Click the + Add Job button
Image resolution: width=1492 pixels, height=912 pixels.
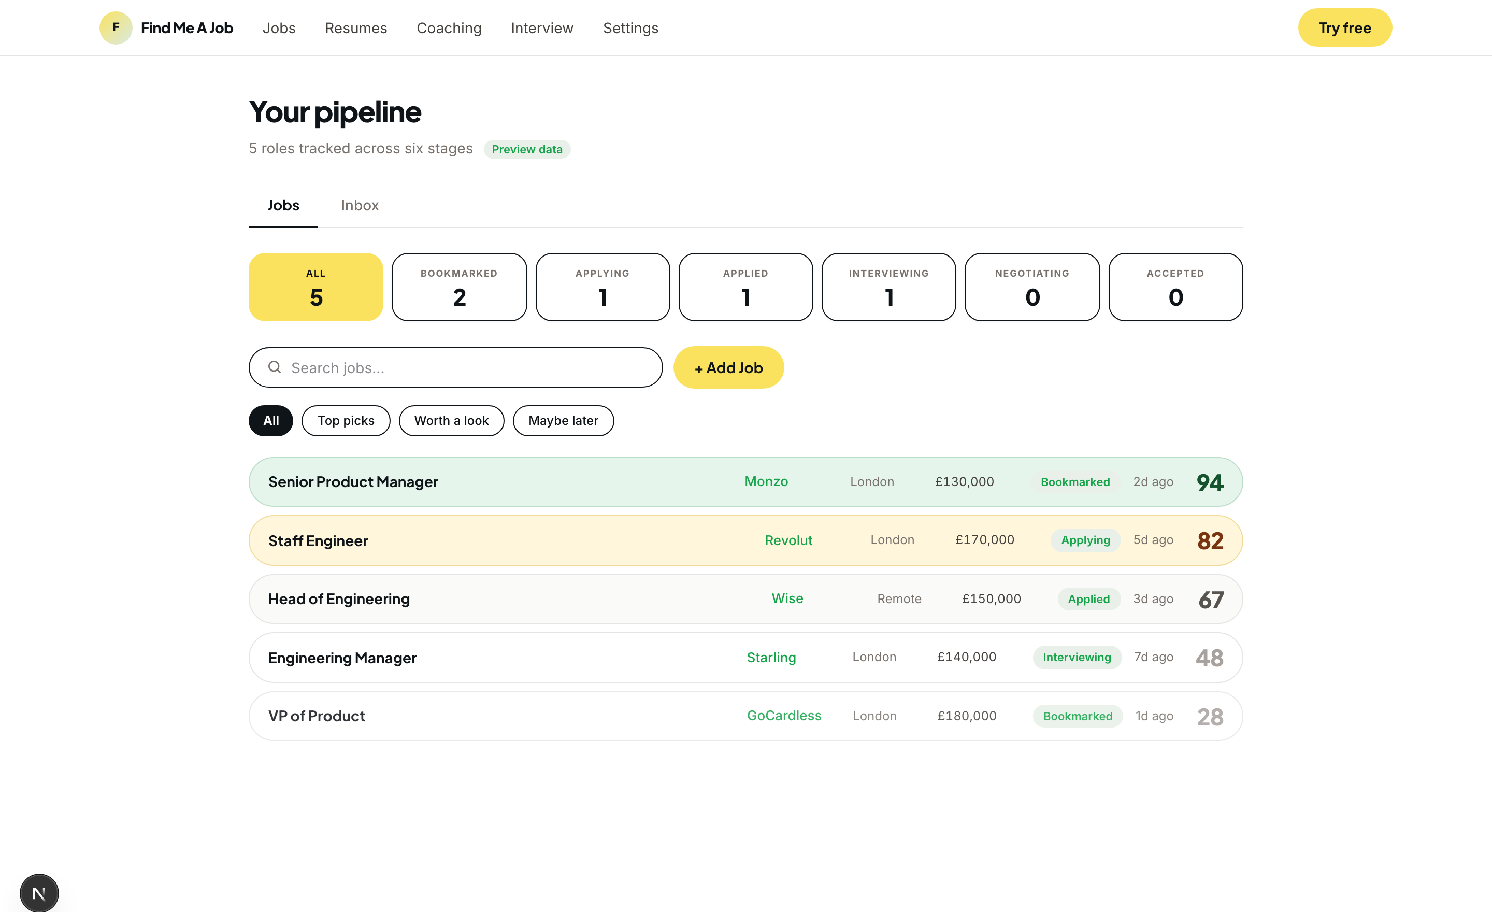coord(728,367)
